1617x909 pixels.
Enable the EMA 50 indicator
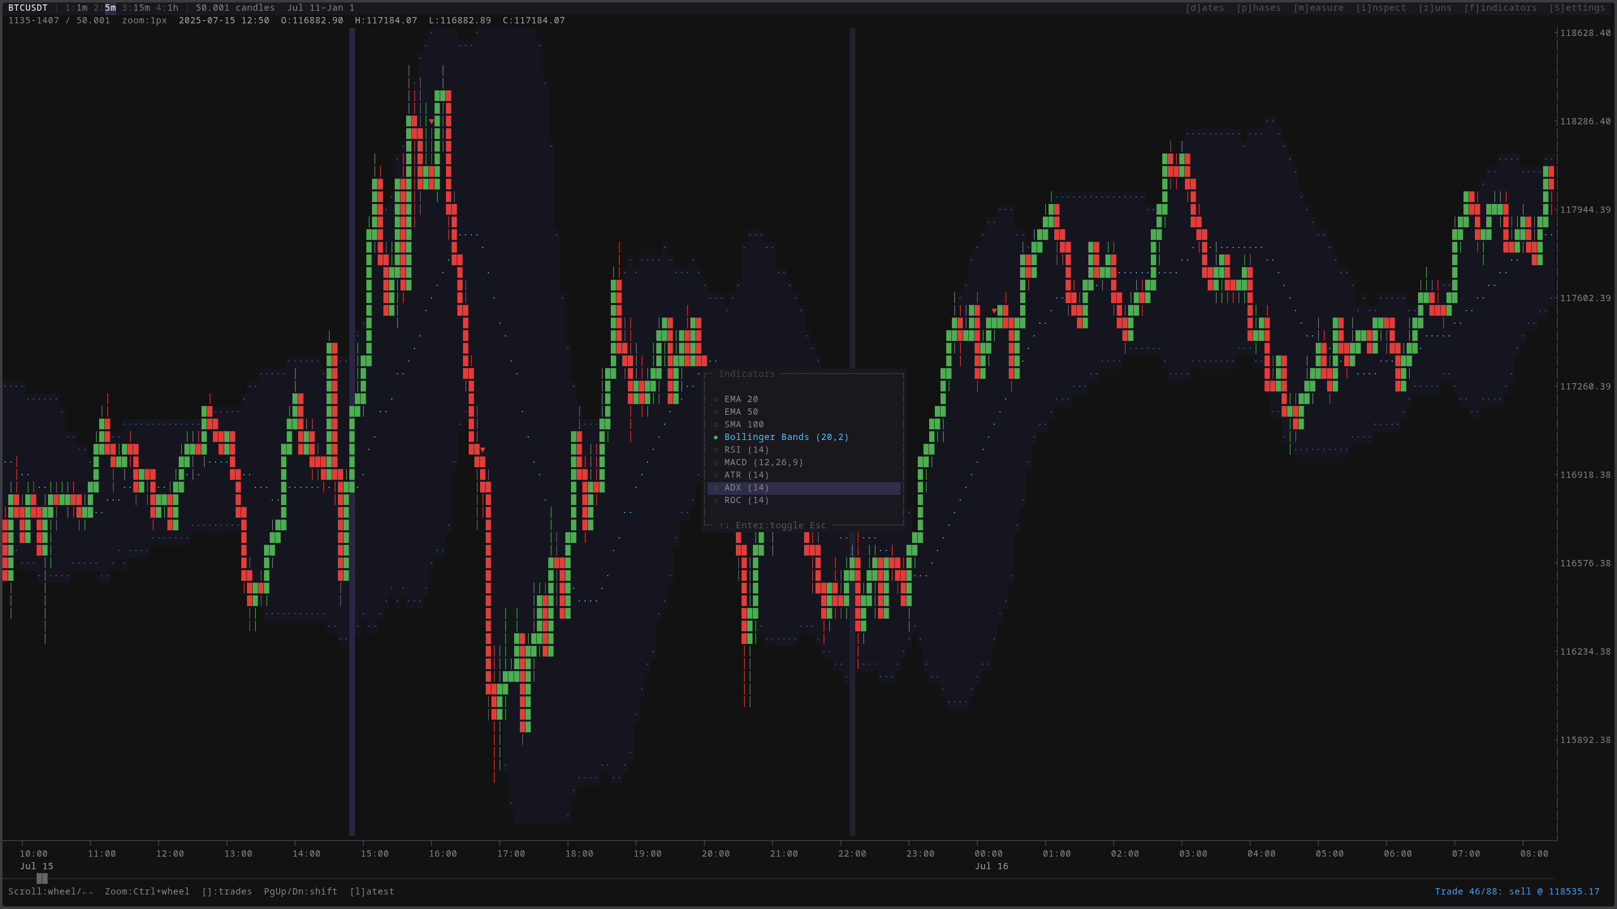(740, 412)
